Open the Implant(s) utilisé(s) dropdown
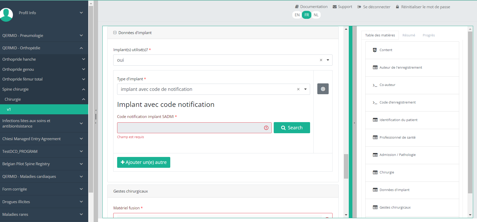 (328, 60)
